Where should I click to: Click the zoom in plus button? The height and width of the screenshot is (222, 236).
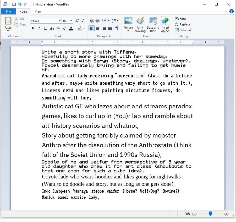tap(226, 214)
